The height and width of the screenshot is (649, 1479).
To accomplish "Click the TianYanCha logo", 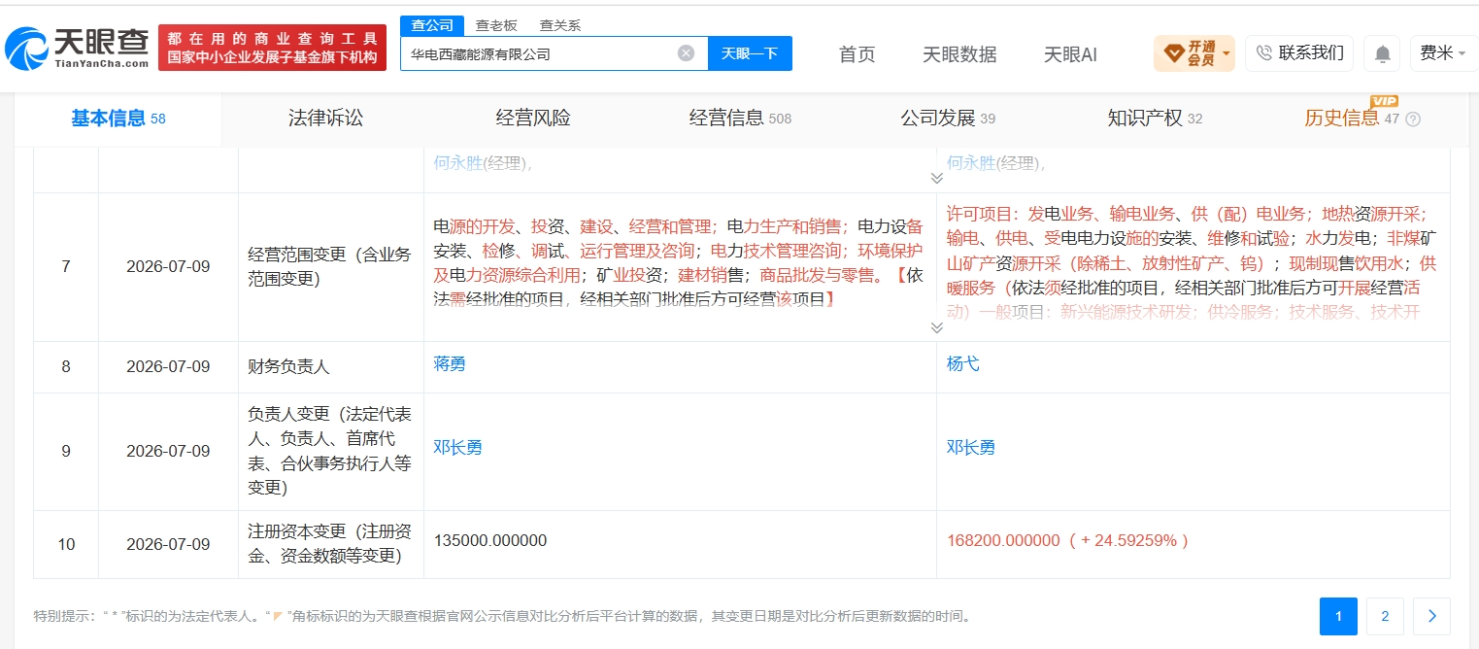I will 78,48.
